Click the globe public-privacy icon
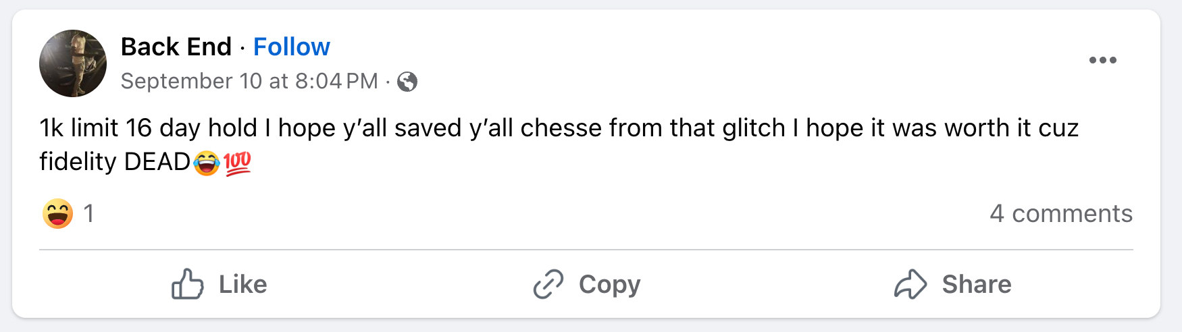Screen dimensions: 1182x332 (407, 82)
